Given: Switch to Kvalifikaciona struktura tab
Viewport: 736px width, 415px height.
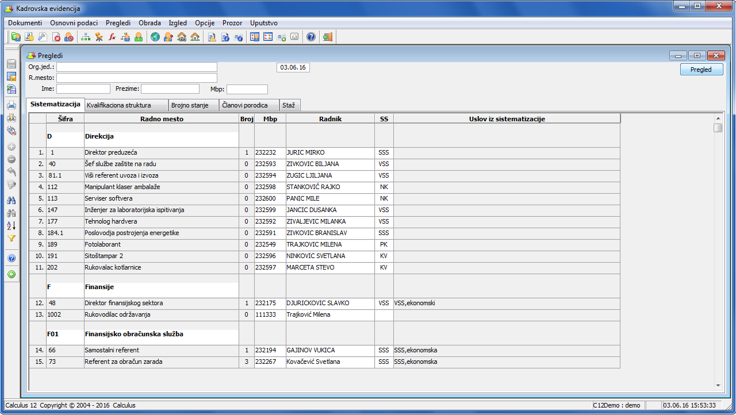Looking at the screenshot, I should (118, 105).
